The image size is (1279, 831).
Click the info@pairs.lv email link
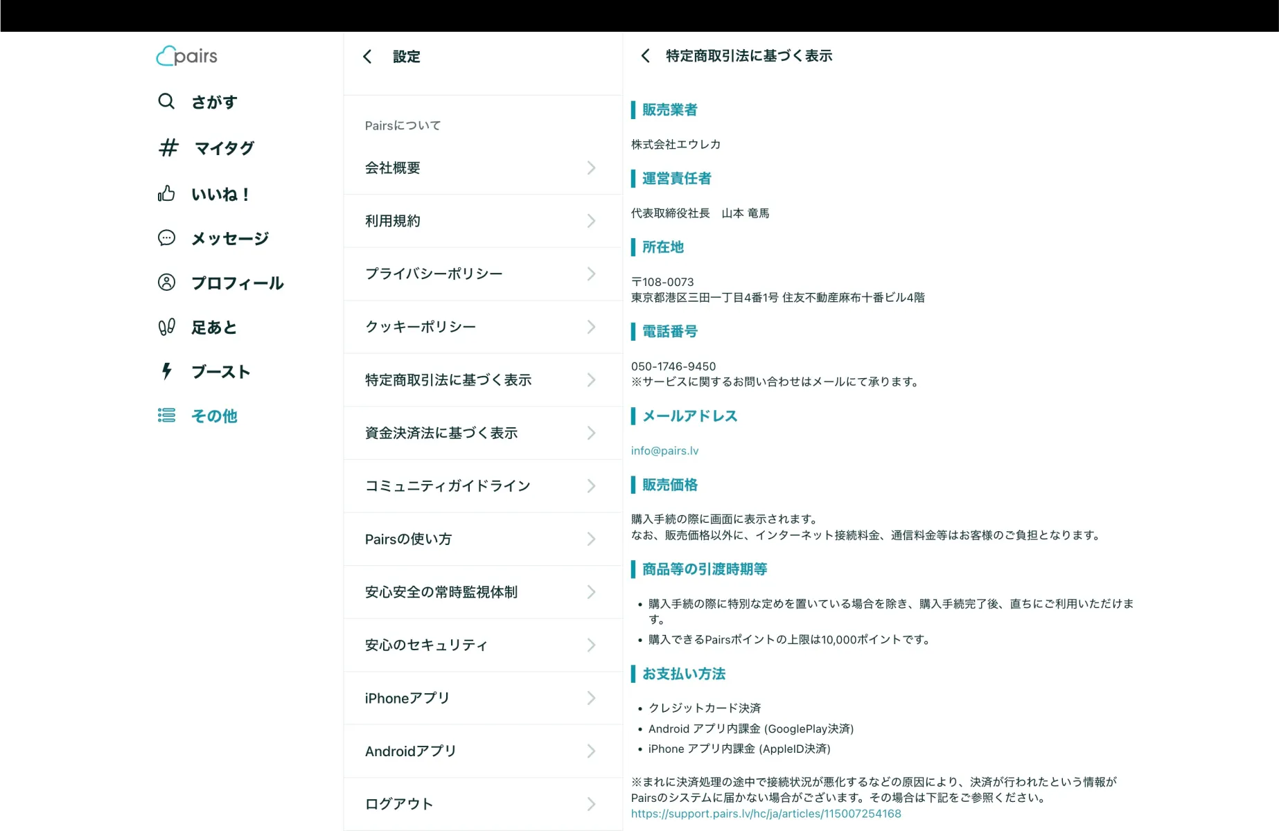(664, 451)
